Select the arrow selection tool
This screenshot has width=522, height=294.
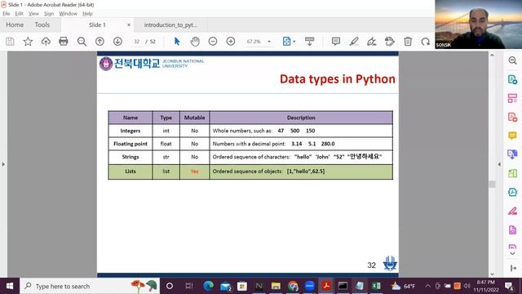coord(177,42)
